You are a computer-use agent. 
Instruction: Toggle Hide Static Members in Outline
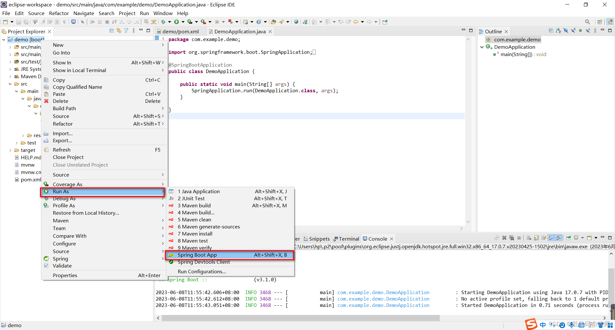click(x=573, y=31)
